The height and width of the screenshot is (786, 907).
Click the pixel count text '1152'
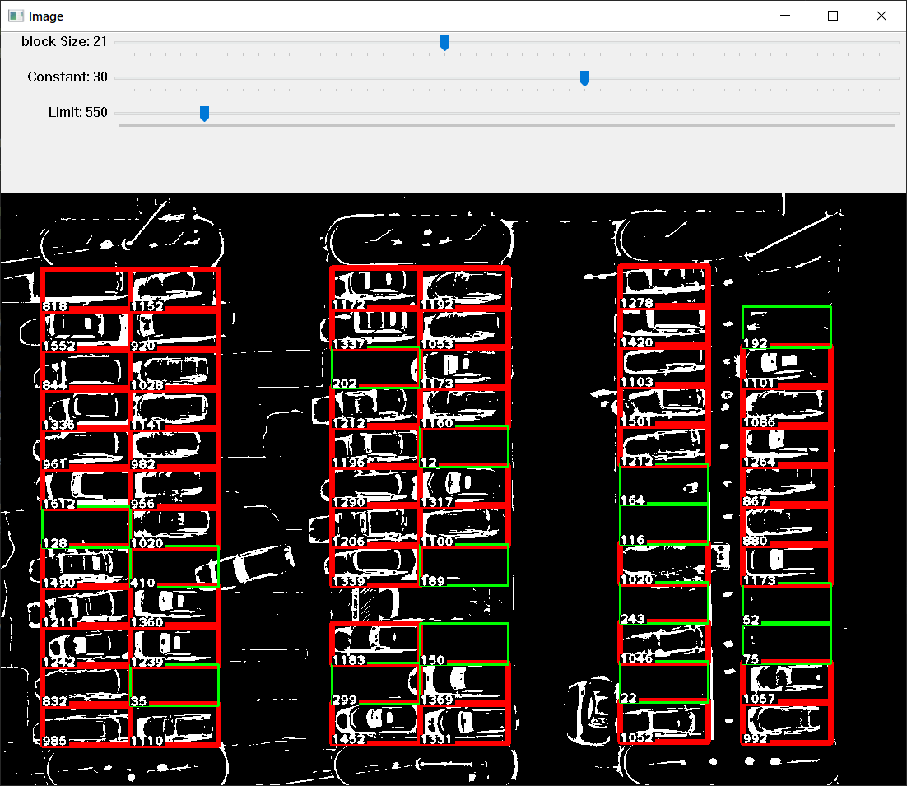point(147,306)
